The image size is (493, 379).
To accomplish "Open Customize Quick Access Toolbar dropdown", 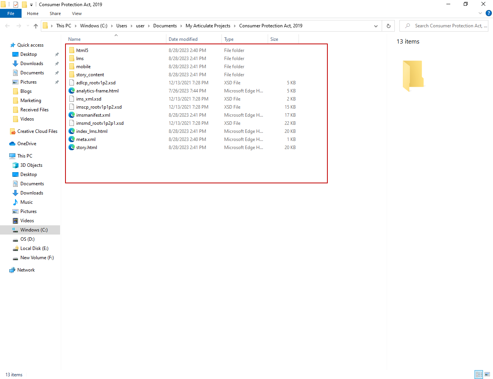I will point(31,5).
